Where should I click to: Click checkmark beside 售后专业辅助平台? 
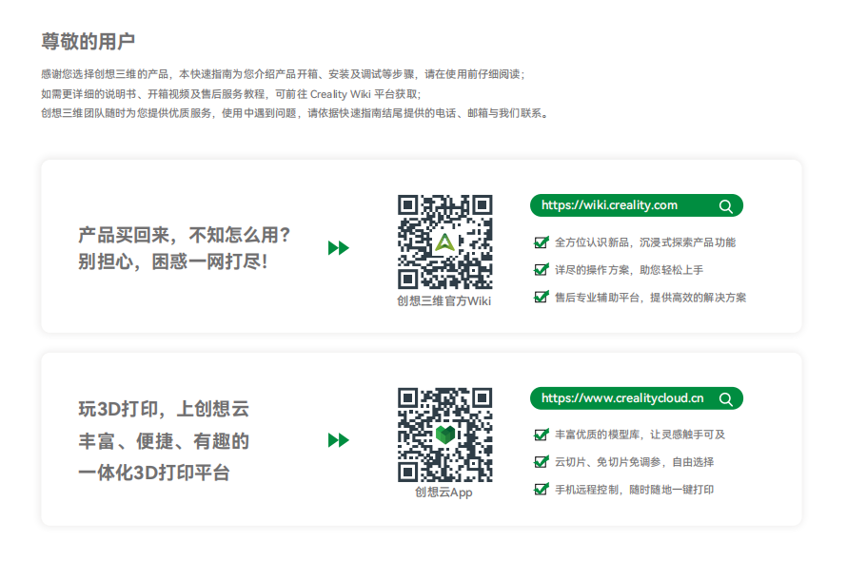click(x=542, y=298)
